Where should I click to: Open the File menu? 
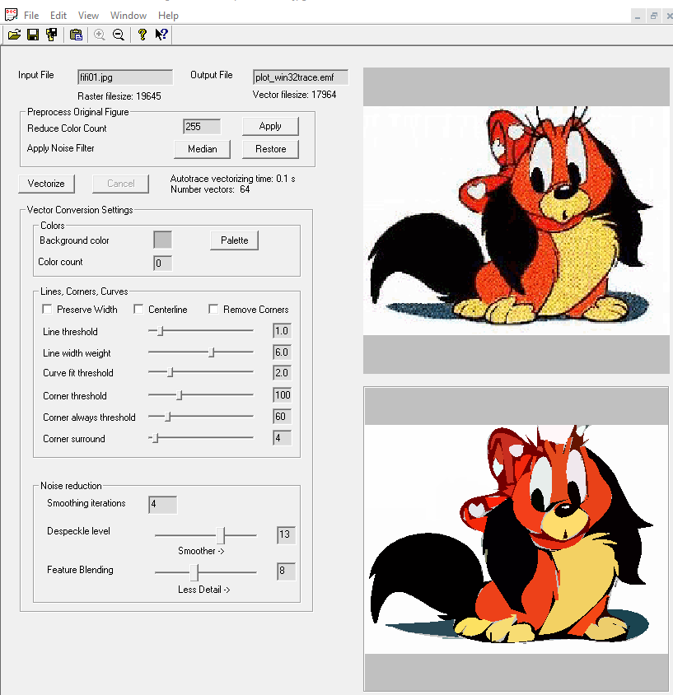click(31, 16)
